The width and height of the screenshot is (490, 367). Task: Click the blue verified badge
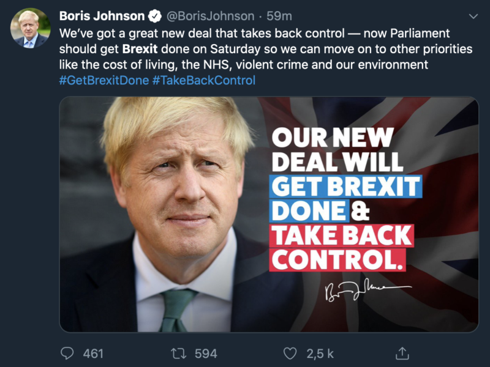click(x=156, y=16)
